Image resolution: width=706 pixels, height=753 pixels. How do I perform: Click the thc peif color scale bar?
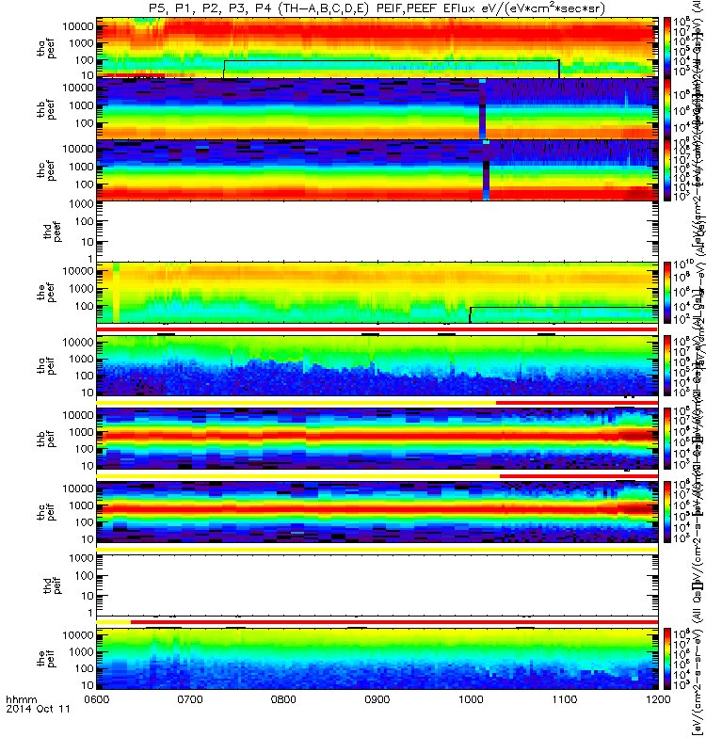(x=667, y=512)
